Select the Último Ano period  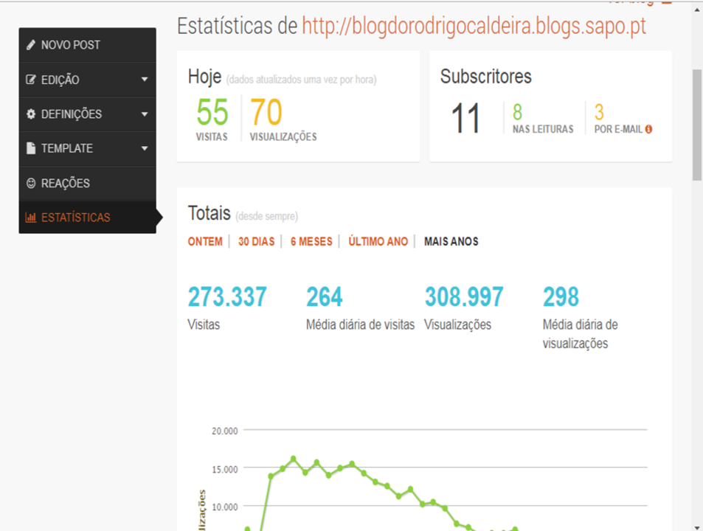click(x=378, y=241)
